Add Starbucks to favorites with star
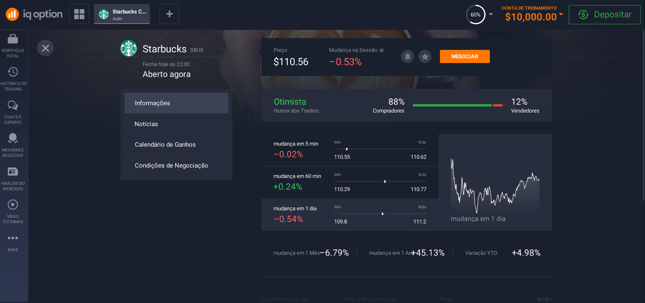This screenshot has width=645, height=303. coord(425,56)
